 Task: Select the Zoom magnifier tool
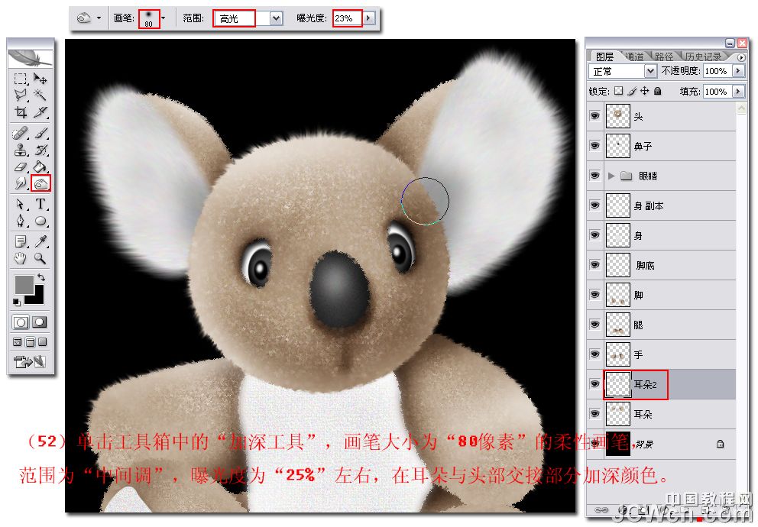pos(40,258)
